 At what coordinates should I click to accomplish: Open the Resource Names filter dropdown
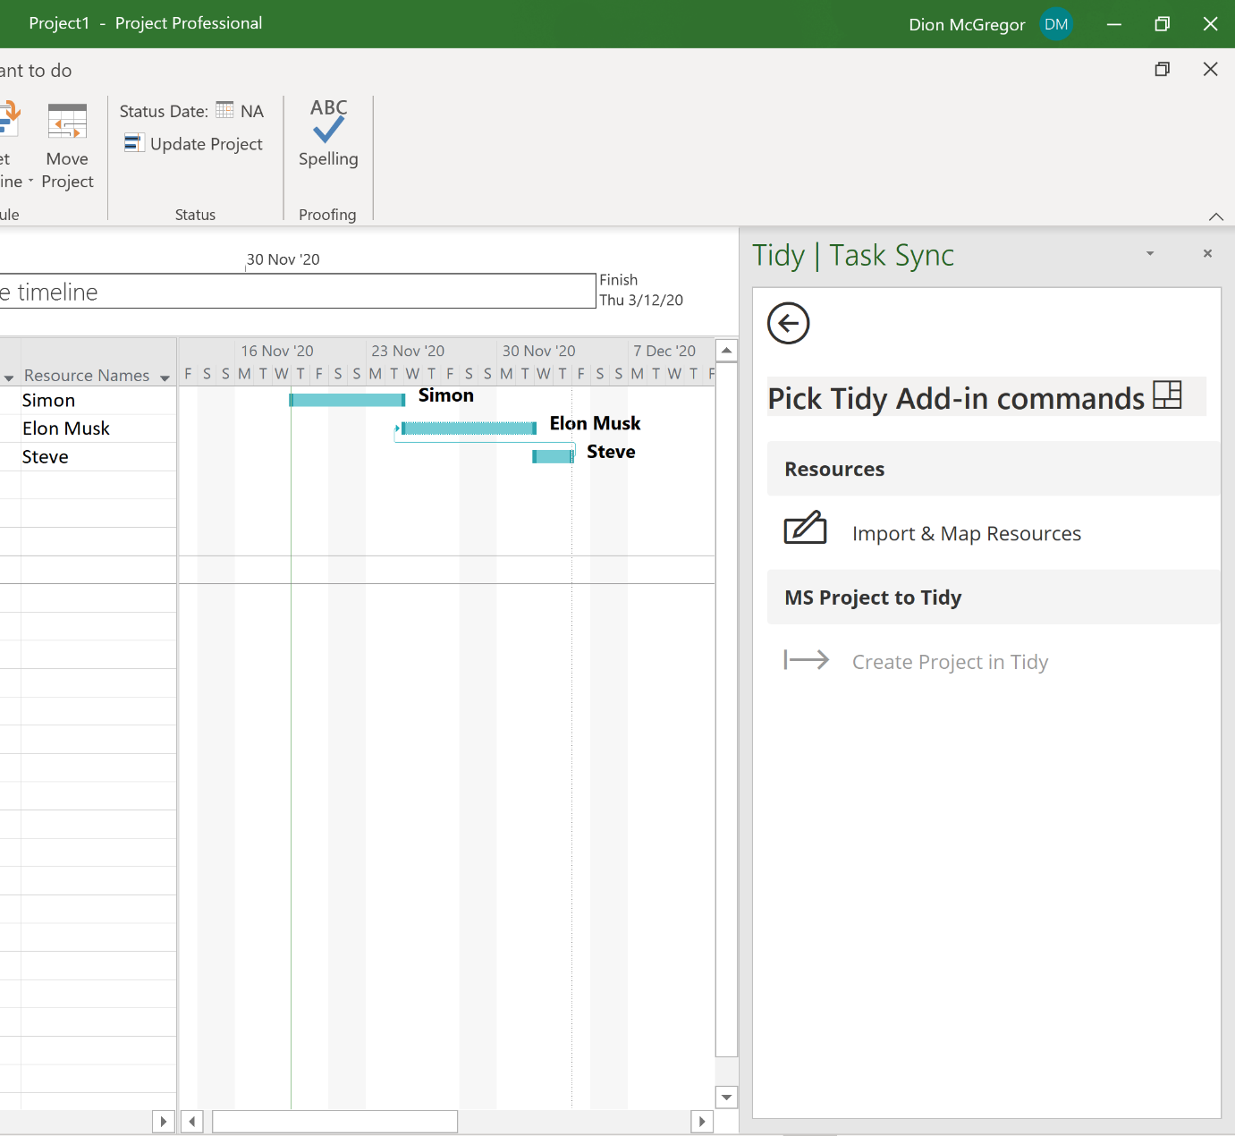pos(165,377)
